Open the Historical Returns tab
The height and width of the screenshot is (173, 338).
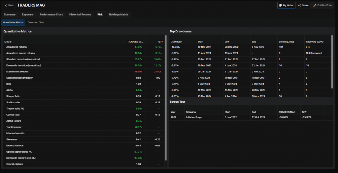(x=80, y=14)
